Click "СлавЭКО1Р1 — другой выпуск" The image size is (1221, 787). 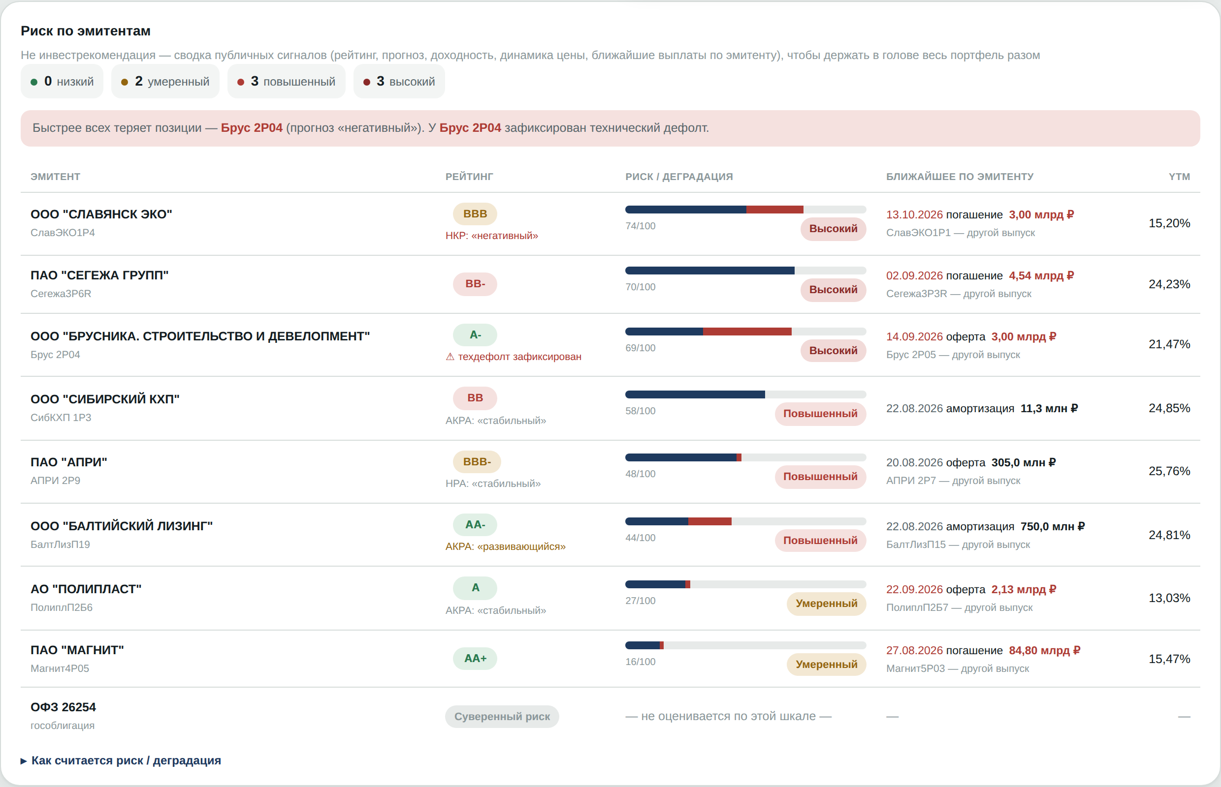(x=960, y=233)
